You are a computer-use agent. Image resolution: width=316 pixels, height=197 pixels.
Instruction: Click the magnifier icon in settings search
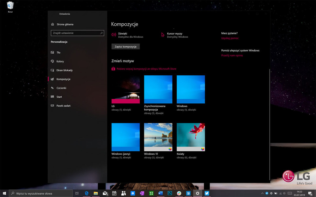101,33
